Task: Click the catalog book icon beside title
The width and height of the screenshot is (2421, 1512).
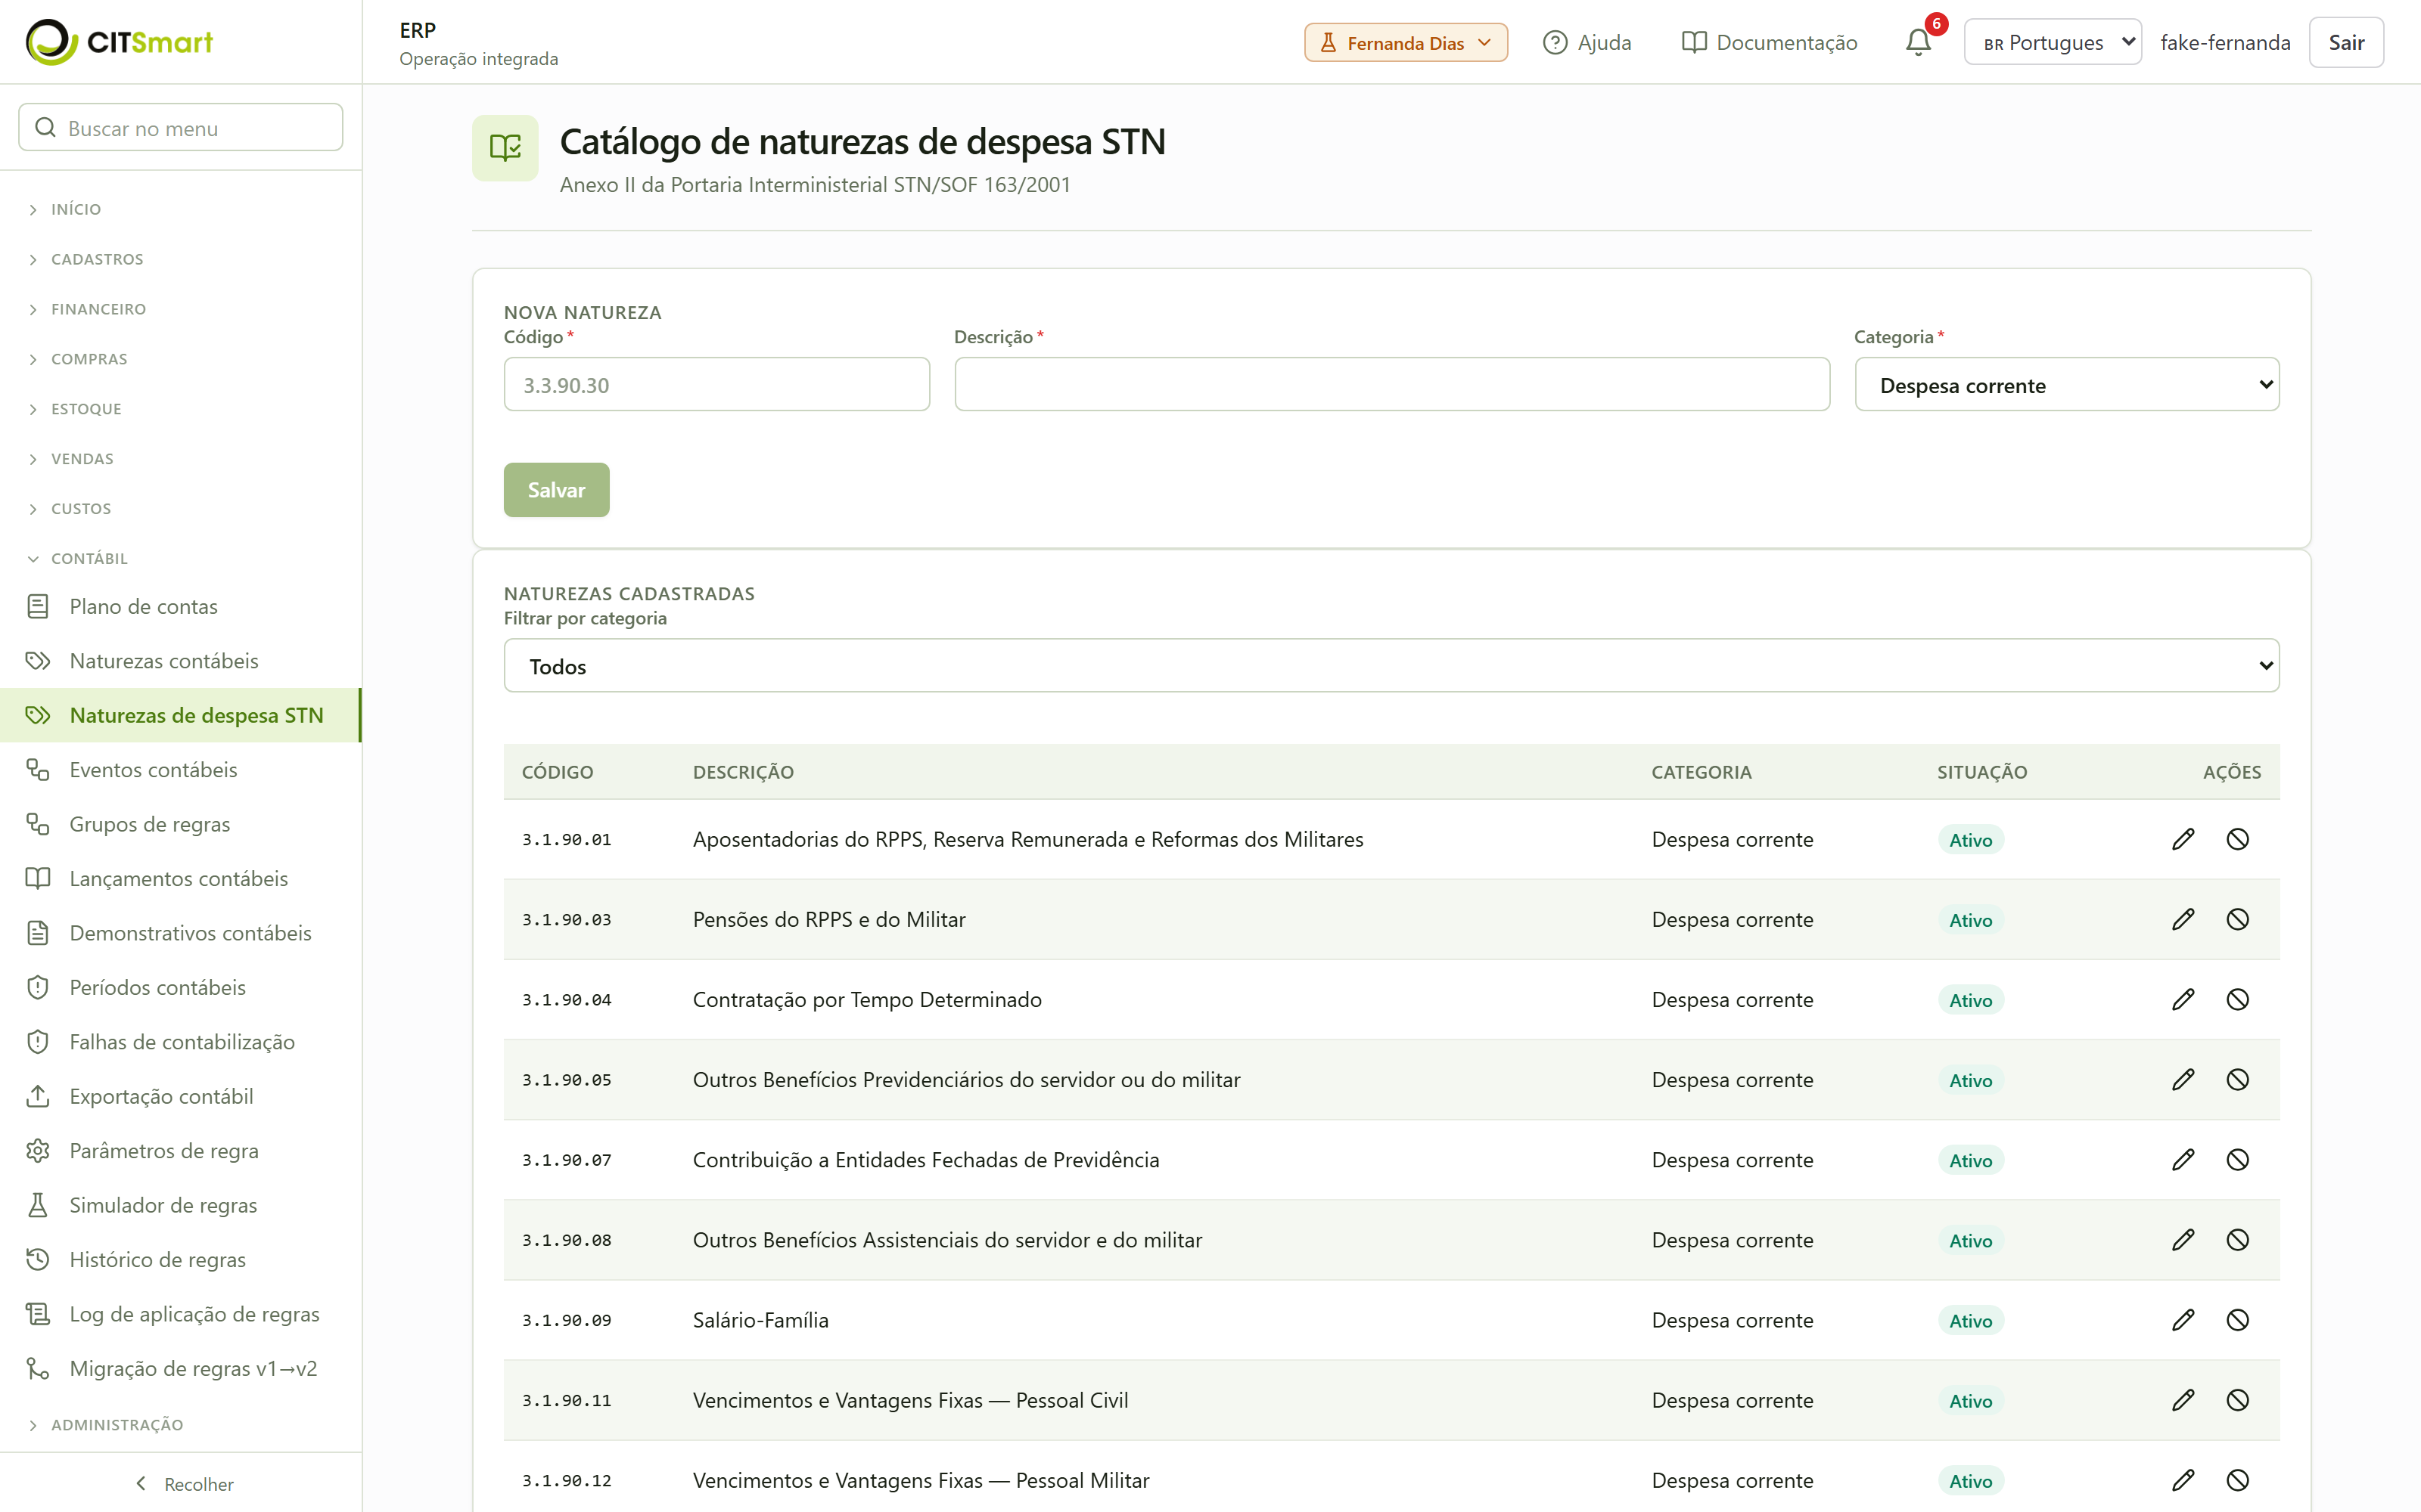Action: click(x=505, y=148)
